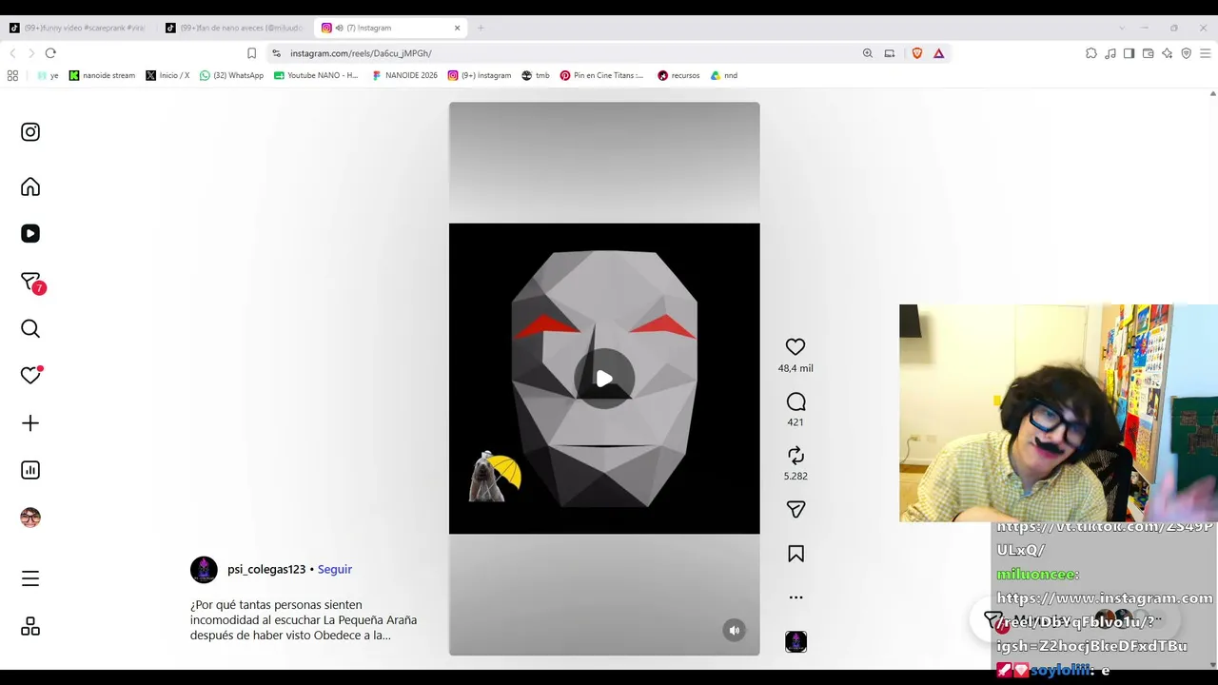This screenshot has width=1218, height=685.
Task: Toggle the browser sidebar panel
Action: click(x=1129, y=53)
